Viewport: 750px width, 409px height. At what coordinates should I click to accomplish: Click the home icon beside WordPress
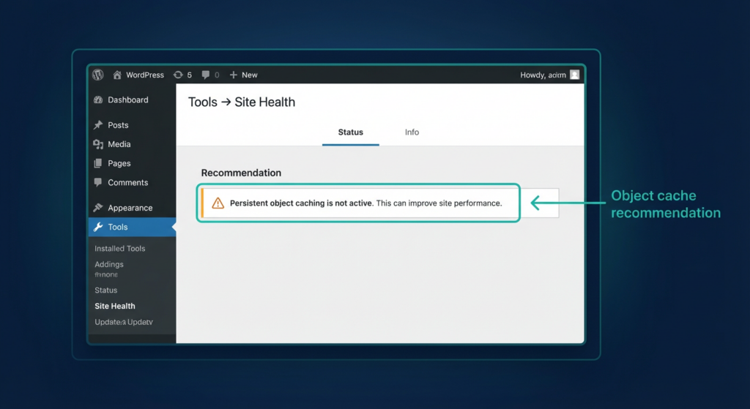tap(117, 75)
